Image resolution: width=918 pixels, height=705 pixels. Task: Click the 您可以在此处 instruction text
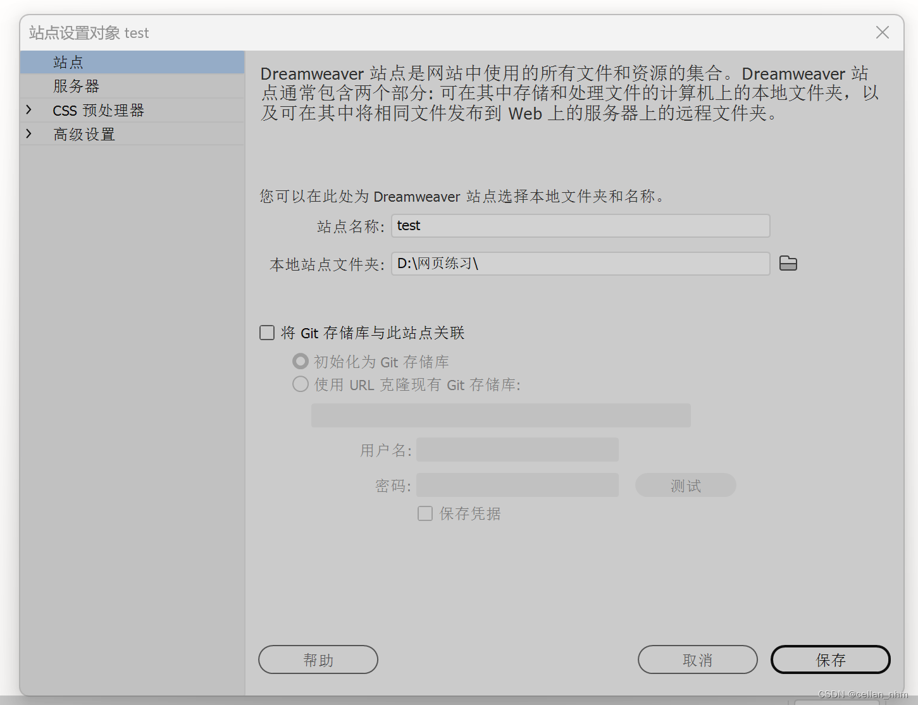point(462,197)
